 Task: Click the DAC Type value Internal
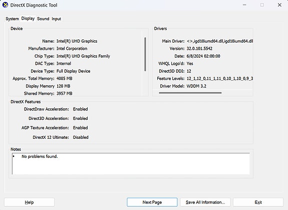[64, 64]
